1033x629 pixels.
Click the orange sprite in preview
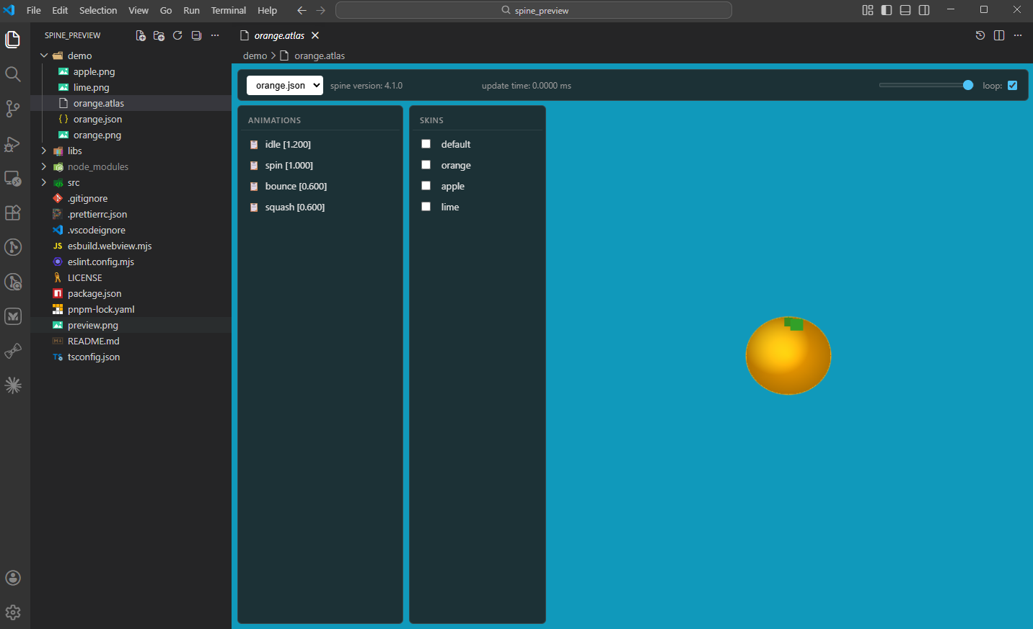(x=788, y=356)
